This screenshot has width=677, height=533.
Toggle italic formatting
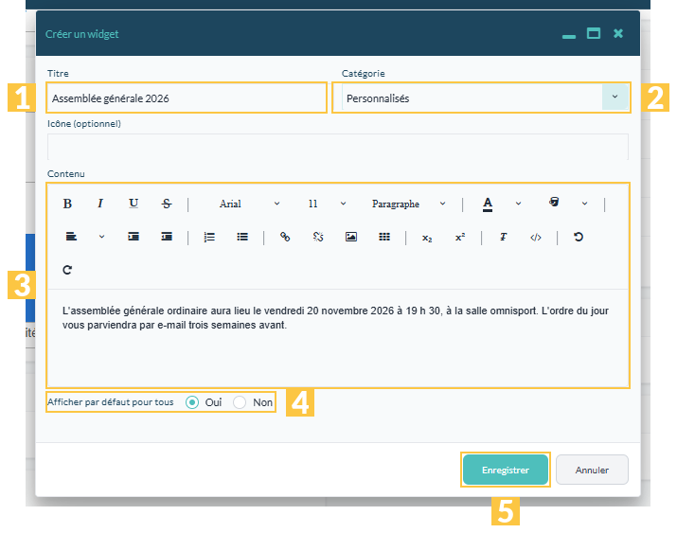tap(100, 204)
